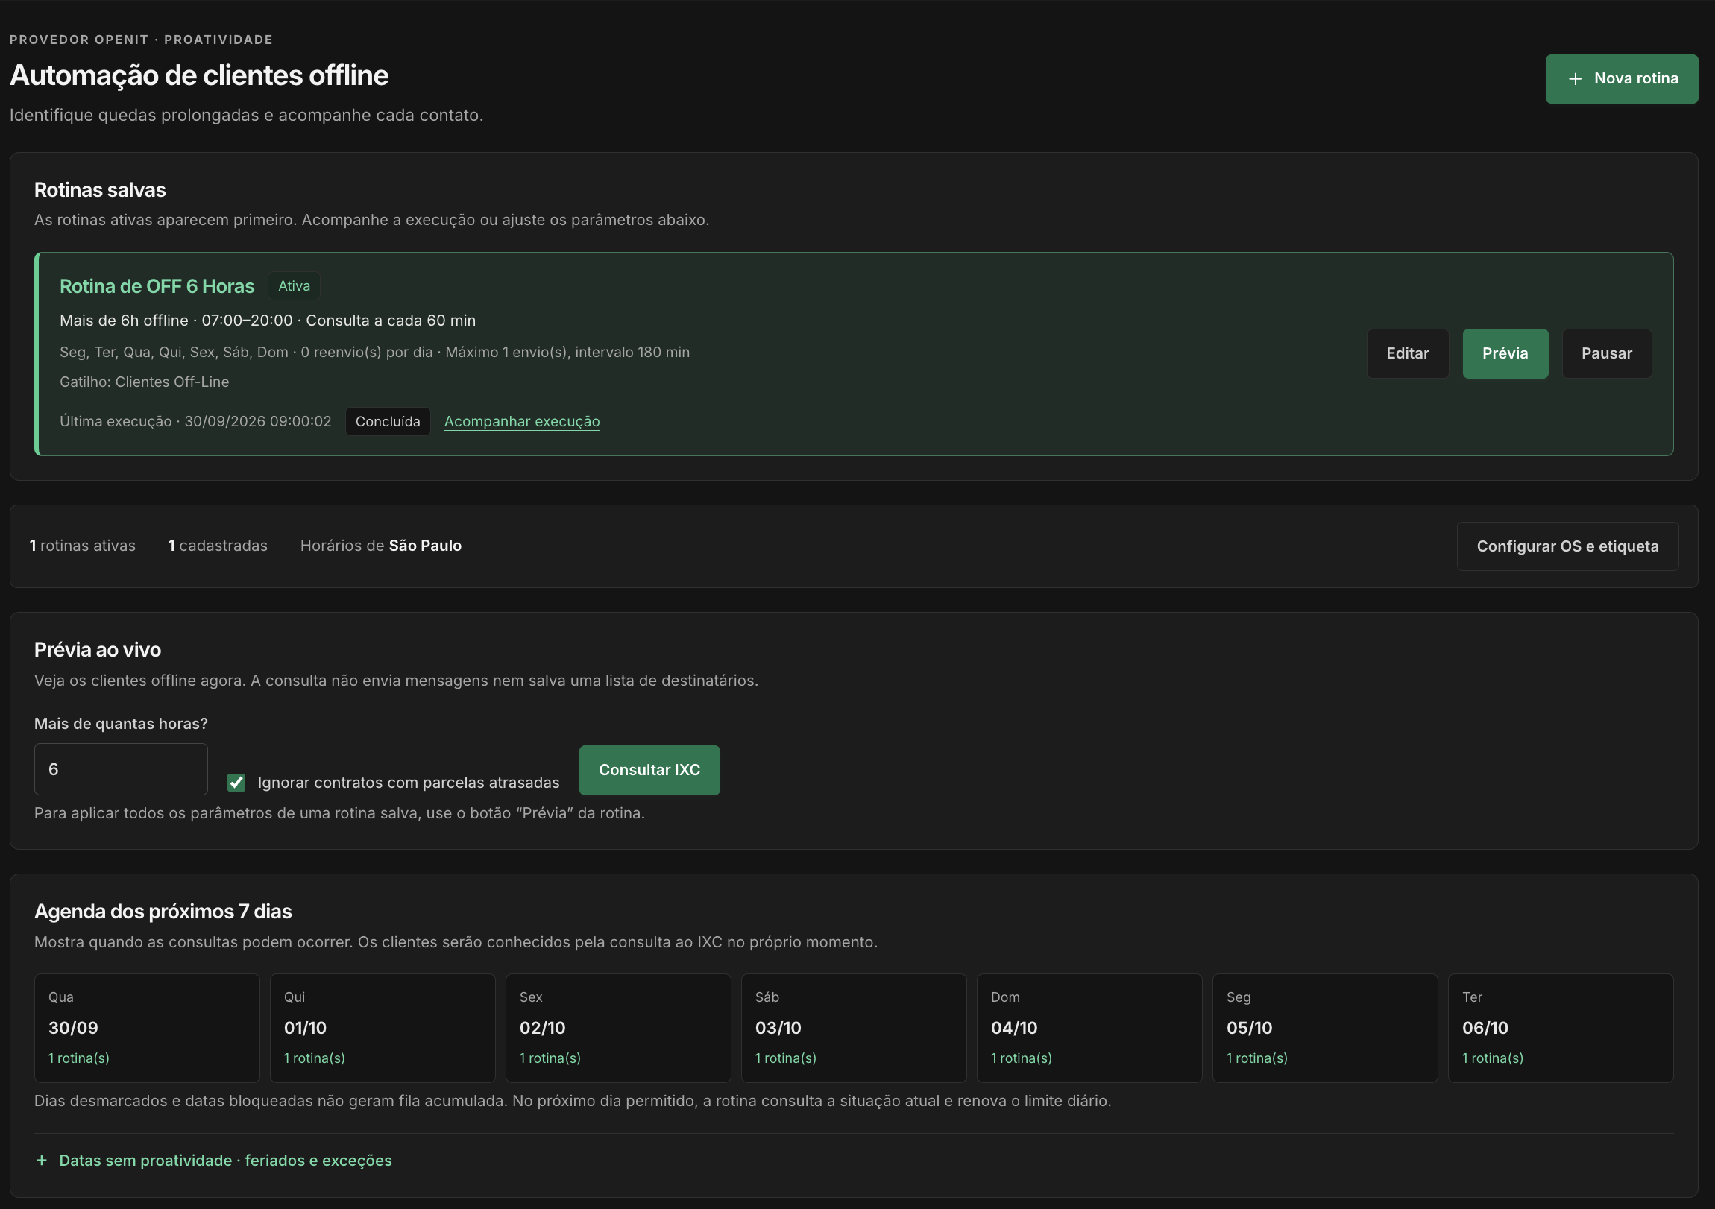This screenshot has height=1209, width=1715.
Task: Select the Sex 02/10 agenda card
Action: (x=617, y=1028)
